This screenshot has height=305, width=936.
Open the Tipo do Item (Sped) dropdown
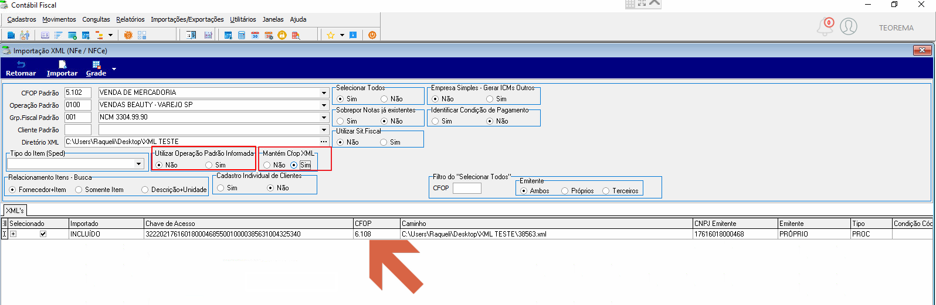(x=139, y=164)
